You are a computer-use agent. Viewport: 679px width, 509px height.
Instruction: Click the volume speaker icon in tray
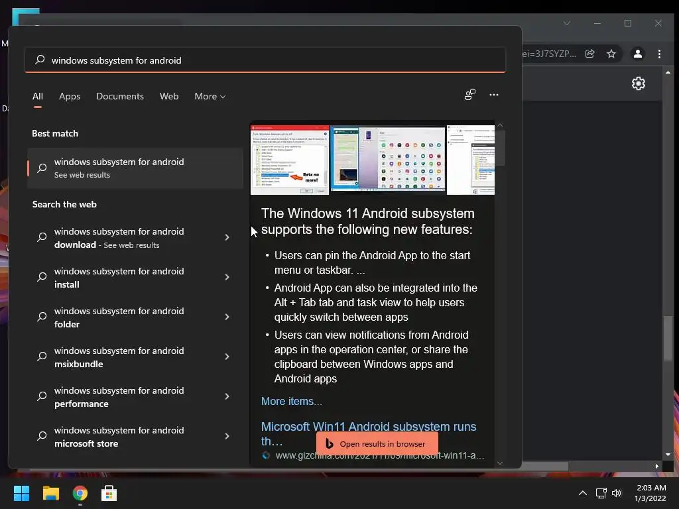click(x=617, y=493)
